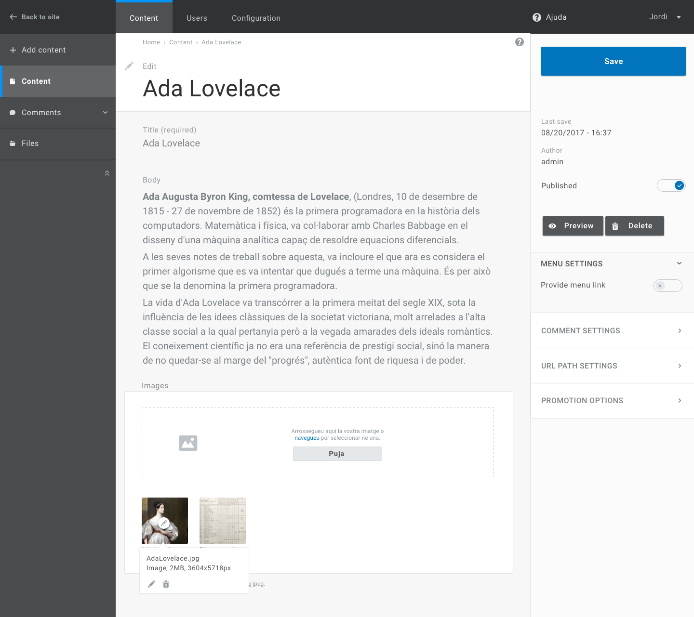Click the navegueu link to select image
Image resolution: width=694 pixels, height=617 pixels.
click(x=307, y=437)
